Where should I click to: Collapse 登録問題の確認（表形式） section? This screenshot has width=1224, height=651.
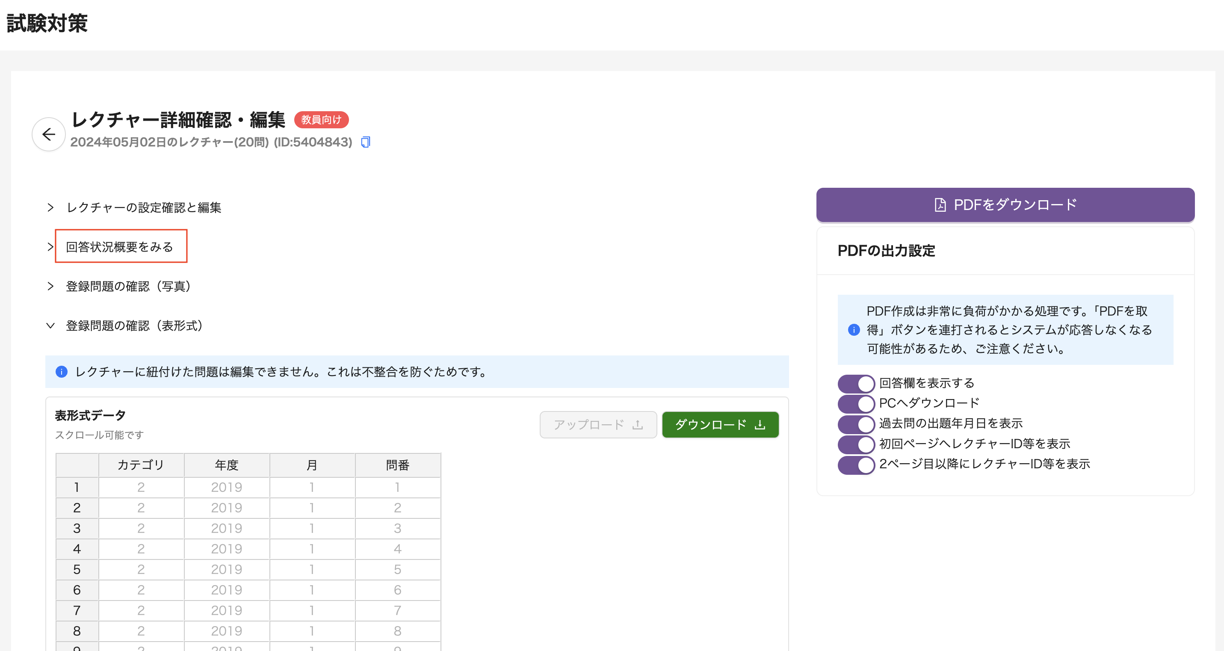coord(134,326)
